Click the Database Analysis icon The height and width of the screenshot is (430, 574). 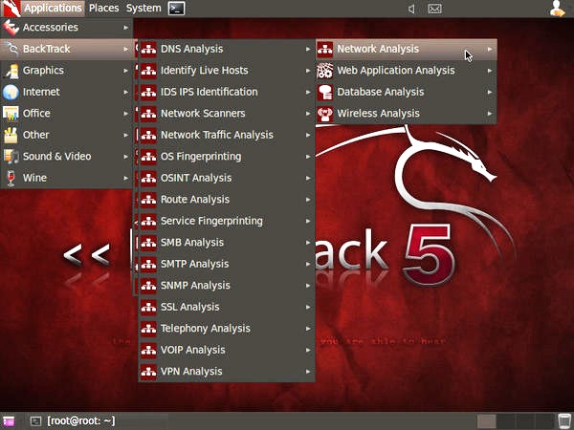pyautogui.click(x=324, y=92)
